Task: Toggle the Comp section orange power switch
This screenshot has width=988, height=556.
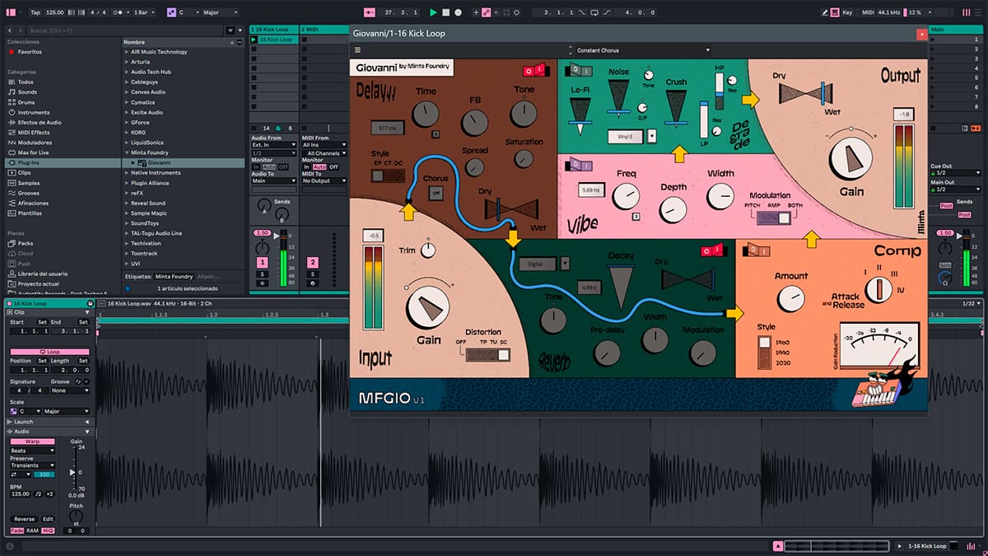Action: click(x=757, y=250)
